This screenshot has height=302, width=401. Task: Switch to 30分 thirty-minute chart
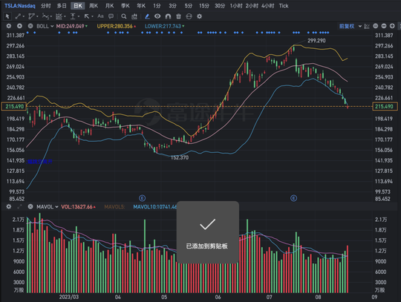(x=220, y=6)
